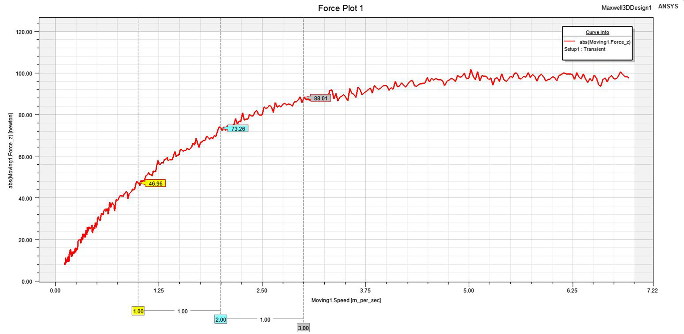This screenshot has width=684, height=334.
Task: Click the Curve Info legend header
Action: [x=597, y=32]
